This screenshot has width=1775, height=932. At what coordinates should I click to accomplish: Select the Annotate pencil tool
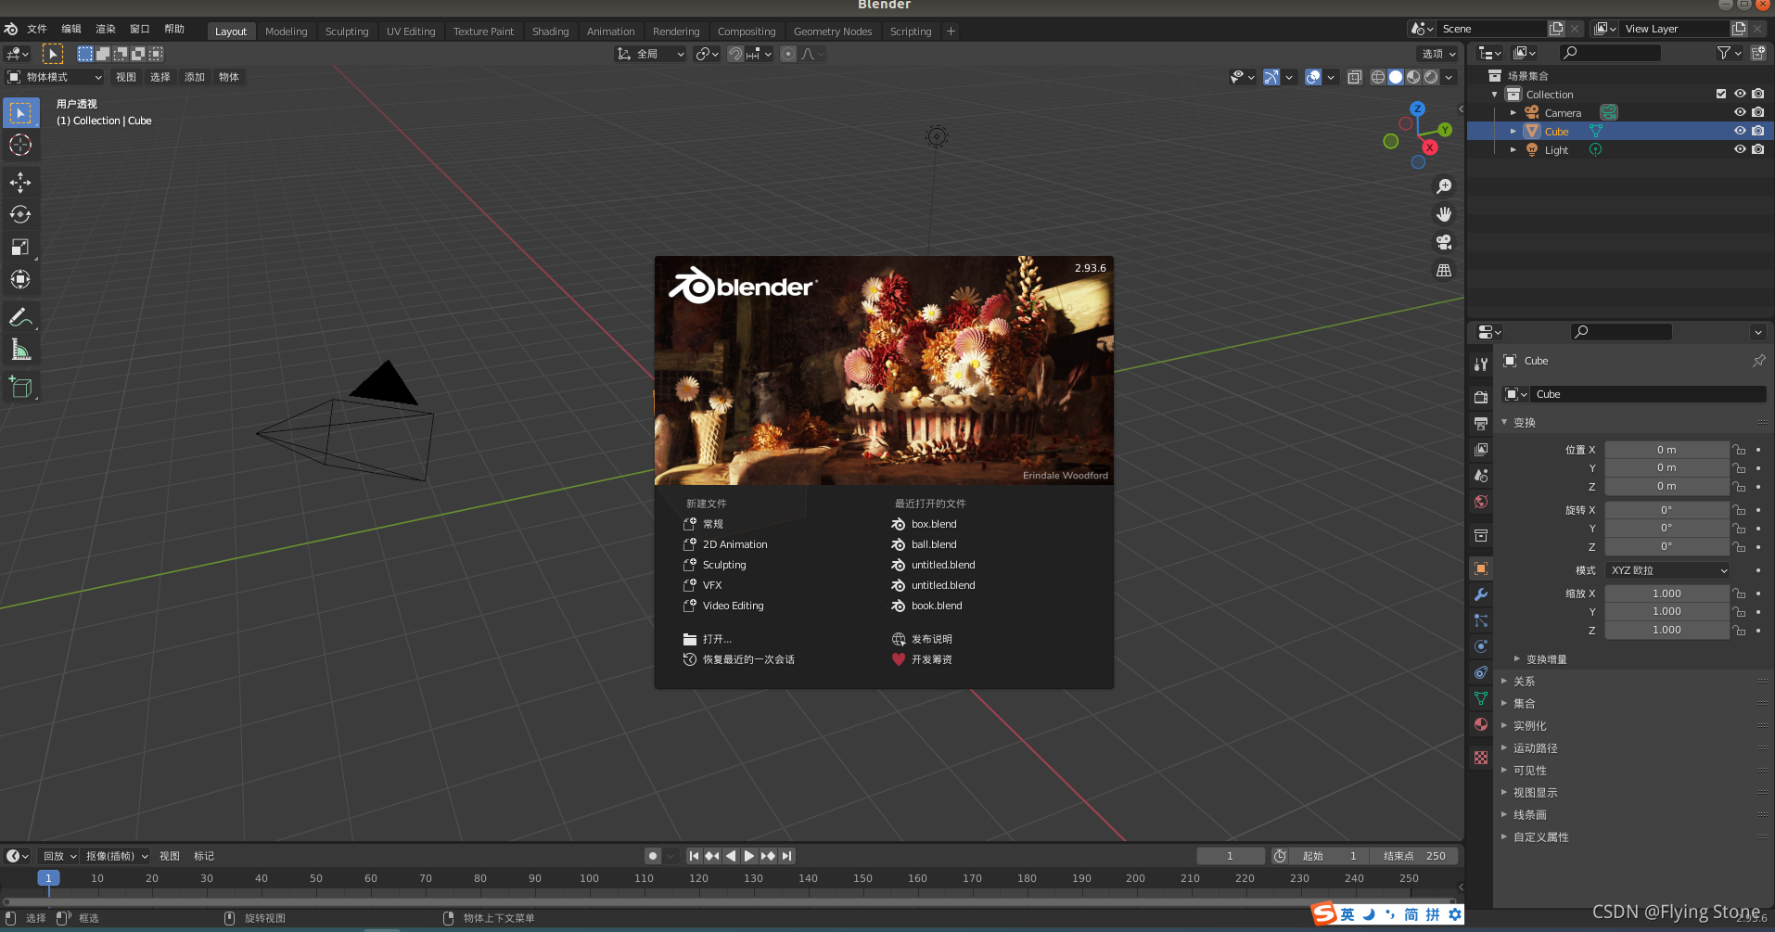point(20,317)
